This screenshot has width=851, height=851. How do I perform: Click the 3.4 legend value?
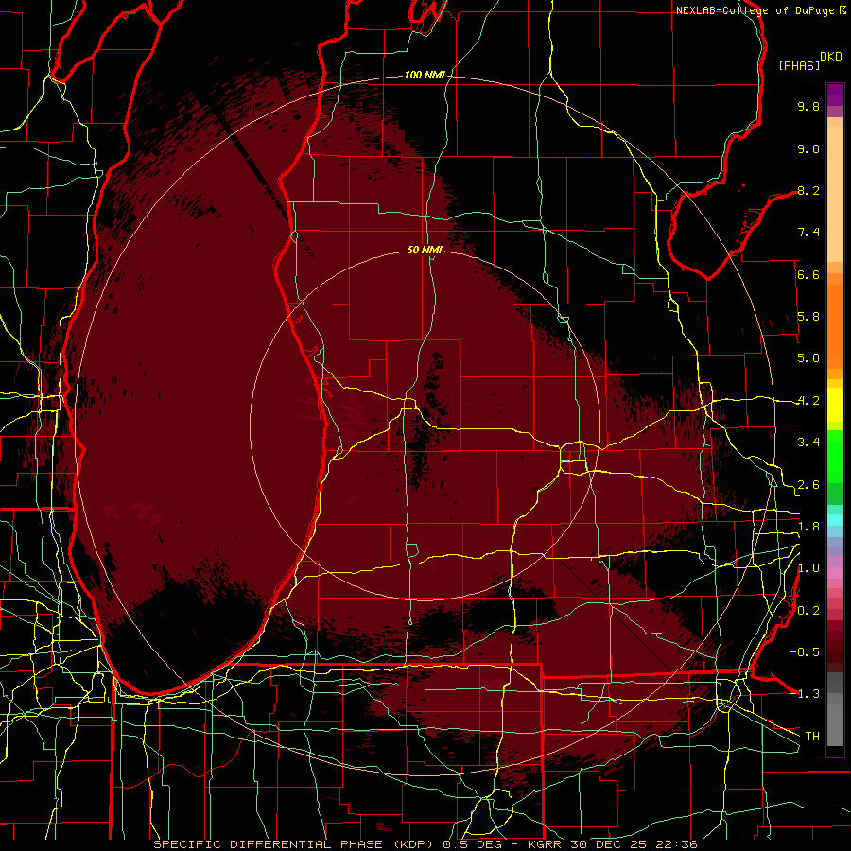tap(808, 443)
